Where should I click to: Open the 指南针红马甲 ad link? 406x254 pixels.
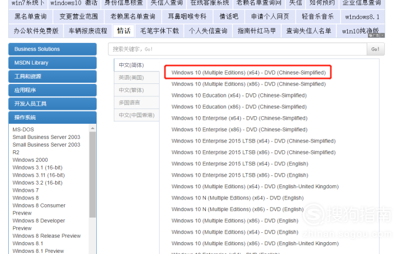(256, 31)
